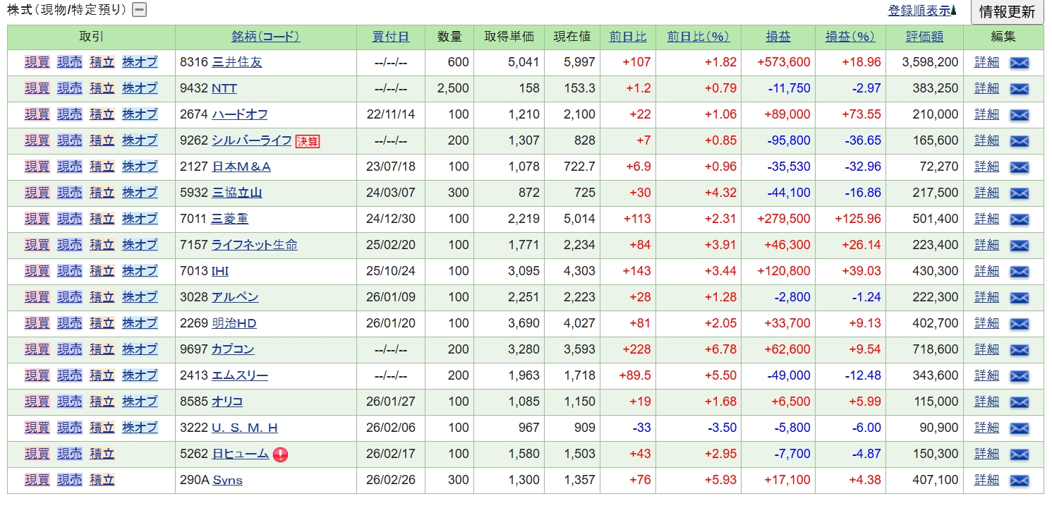Click the envelope icon for 三菱重
The width and height of the screenshot is (1052, 506).
1019,219
